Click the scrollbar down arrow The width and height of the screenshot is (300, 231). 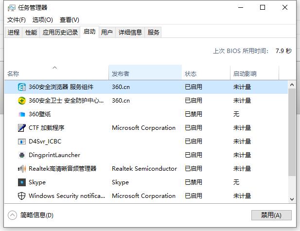292,199
